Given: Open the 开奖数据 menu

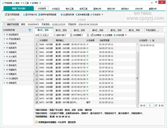Looking at the screenshot, I should tap(7, 3).
